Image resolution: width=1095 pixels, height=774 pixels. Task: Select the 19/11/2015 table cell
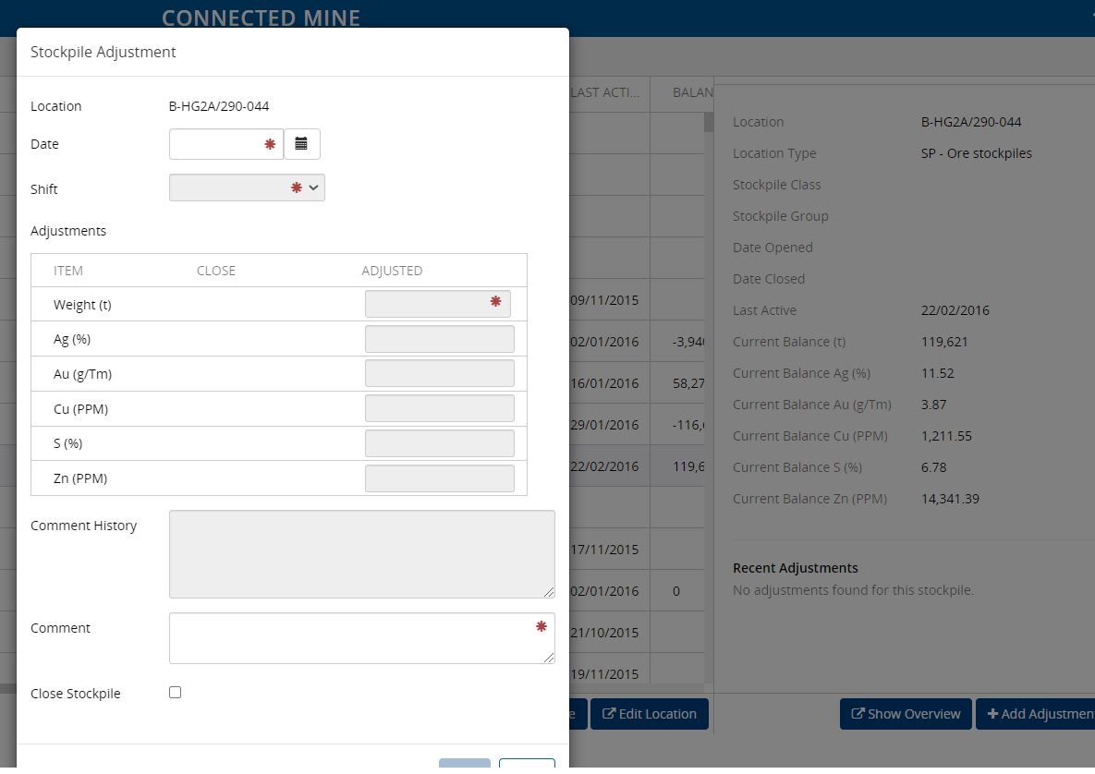604,674
